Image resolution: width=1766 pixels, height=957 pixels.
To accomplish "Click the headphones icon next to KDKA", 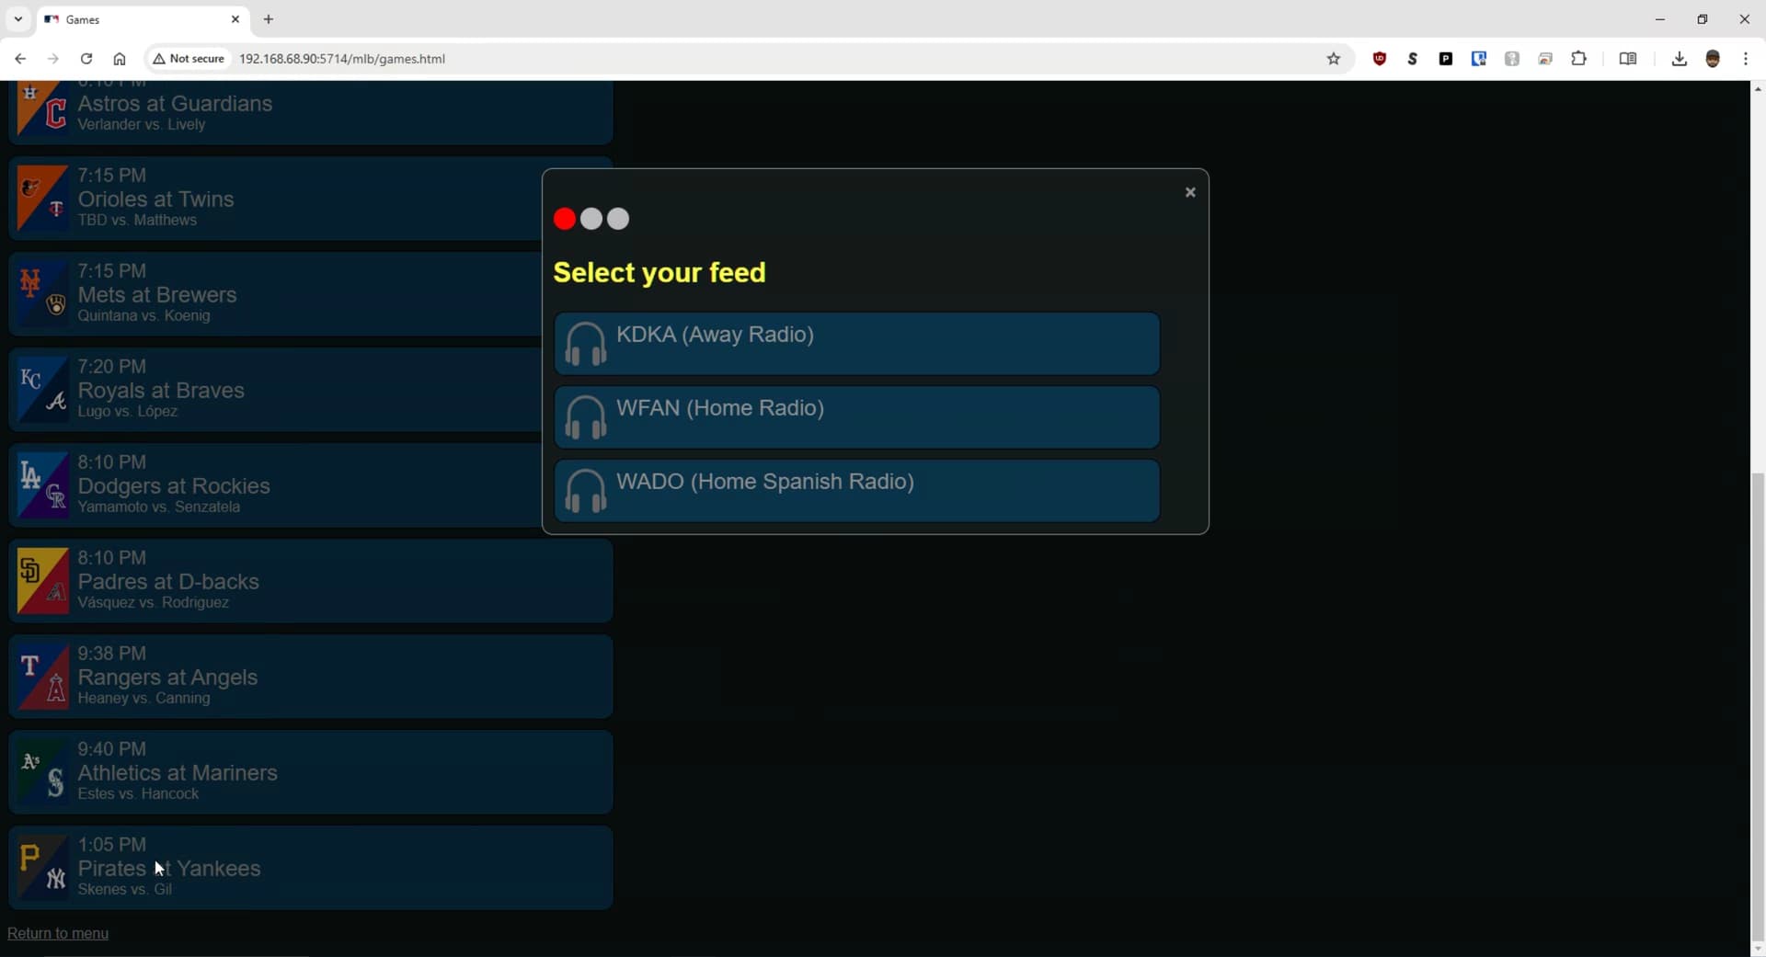I will [x=585, y=344].
